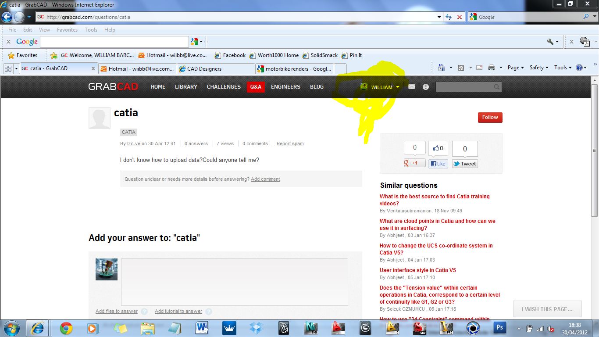Click the GrabCAD site search field
The width and height of the screenshot is (599, 337).
464,87
